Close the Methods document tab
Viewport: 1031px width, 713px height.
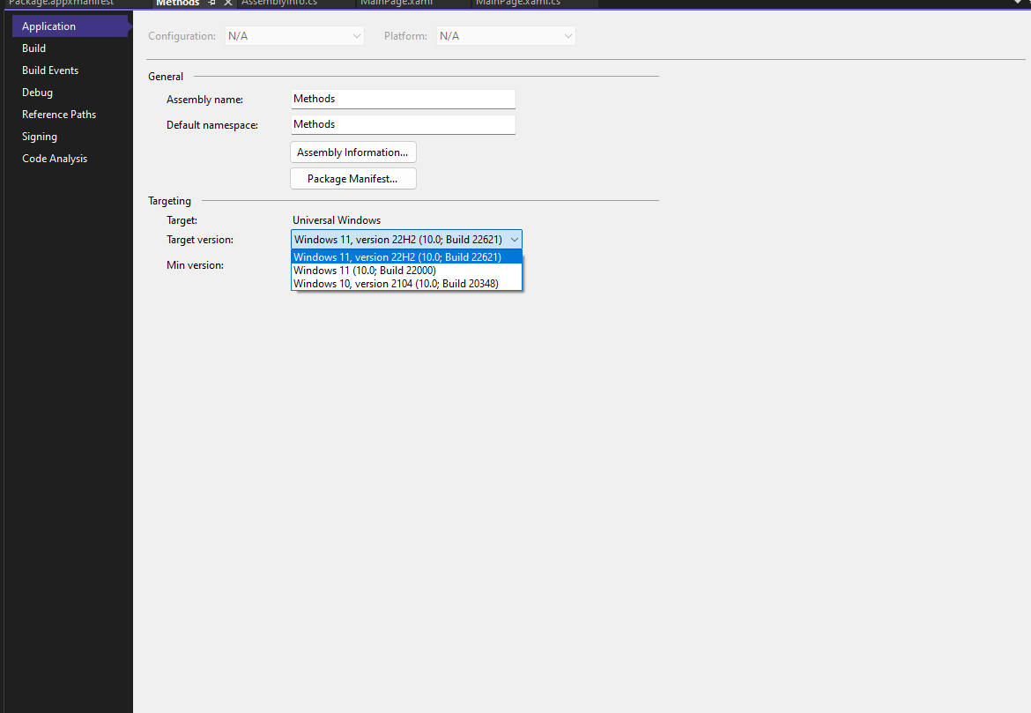click(228, 4)
